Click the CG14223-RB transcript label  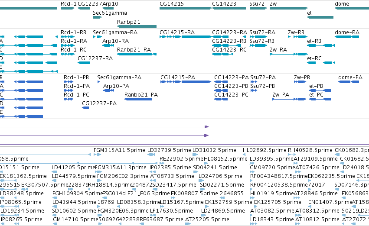[x=229, y=41]
